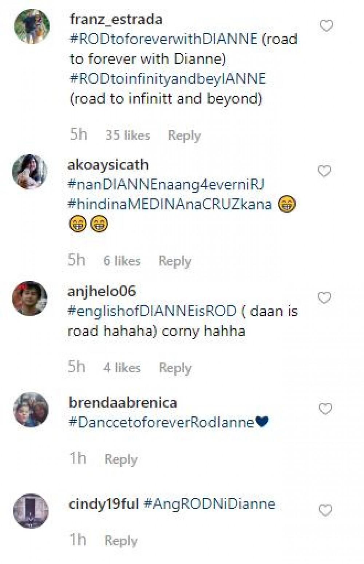
Task: Like anjhelo06's comment via heart icon
Action: tap(324, 298)
